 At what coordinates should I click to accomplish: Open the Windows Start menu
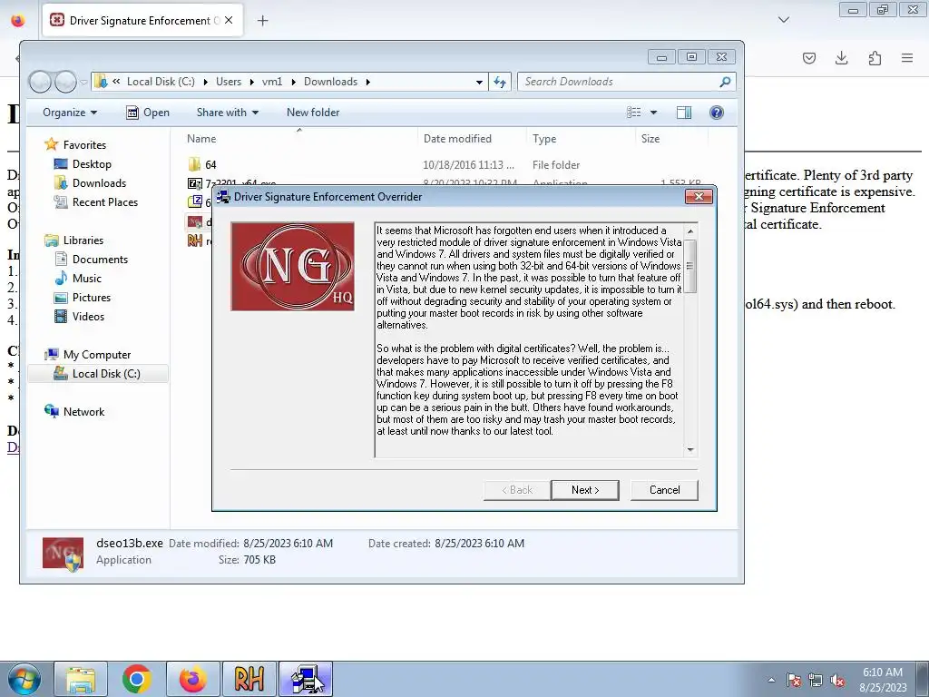click(x=24, y=679)
